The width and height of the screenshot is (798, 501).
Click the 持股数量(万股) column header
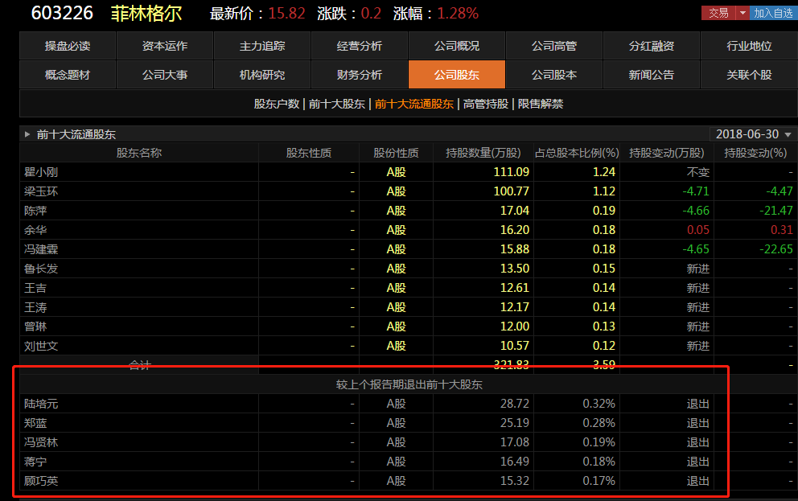483,153
